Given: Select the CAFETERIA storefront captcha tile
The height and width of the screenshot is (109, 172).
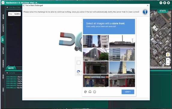Looking at the screenshot, I should tap(96, 81).
